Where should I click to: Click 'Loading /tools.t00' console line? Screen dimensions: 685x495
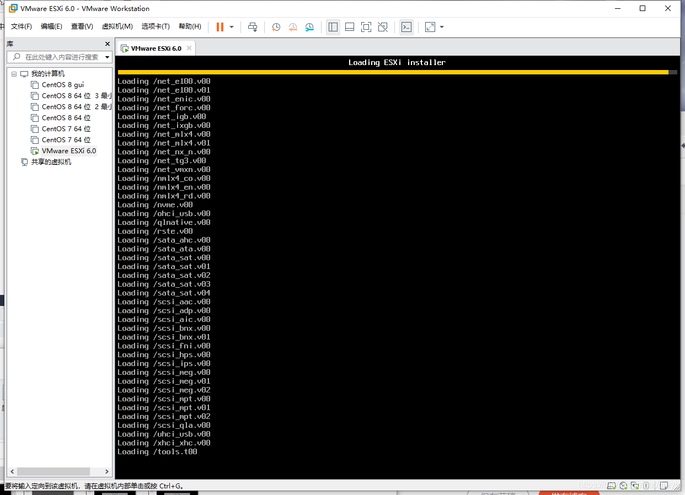point(157,452)
